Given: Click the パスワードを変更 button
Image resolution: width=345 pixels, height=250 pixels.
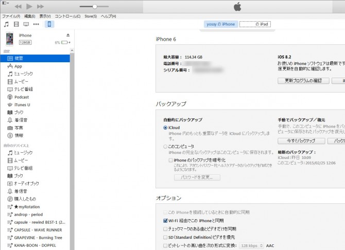Looking at the screenshot, I should click(197, 177).
